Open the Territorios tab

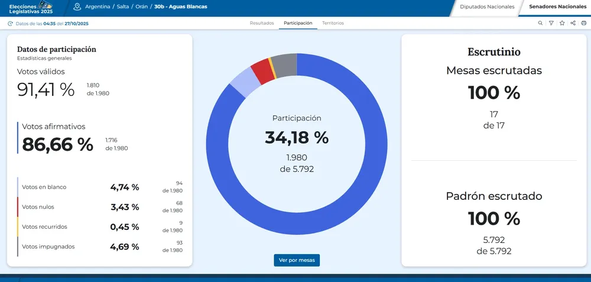(333, 23)
